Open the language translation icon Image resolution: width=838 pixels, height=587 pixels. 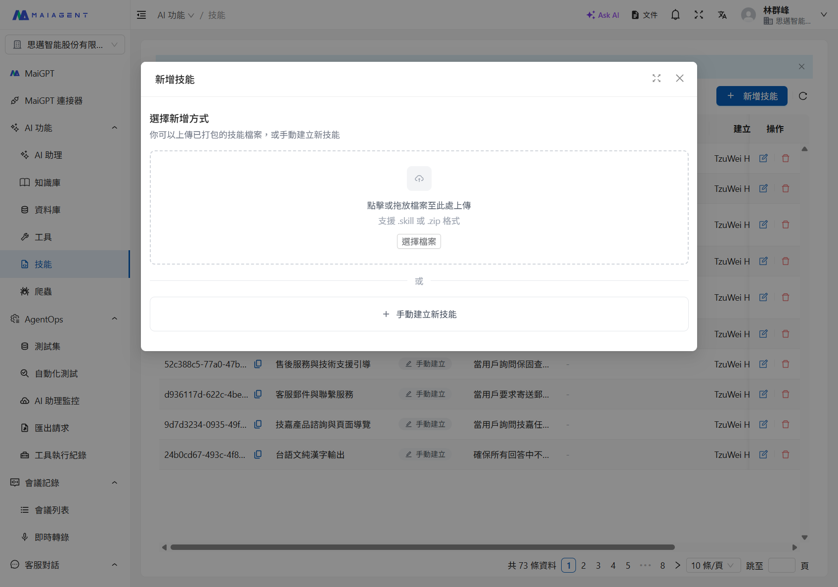(722, 15)
